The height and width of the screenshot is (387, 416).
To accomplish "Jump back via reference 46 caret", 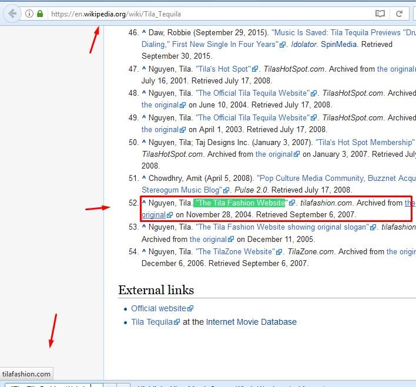I will [x=144, y=33].
